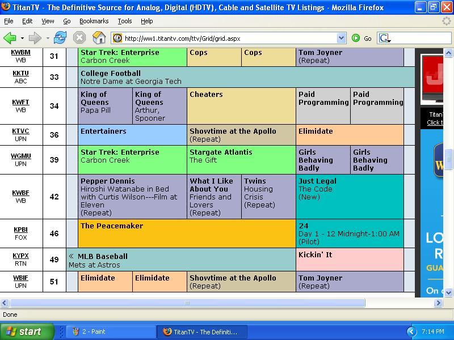
Task: Select Tom Joyner on KWBM row
Action: pos(350,57)
